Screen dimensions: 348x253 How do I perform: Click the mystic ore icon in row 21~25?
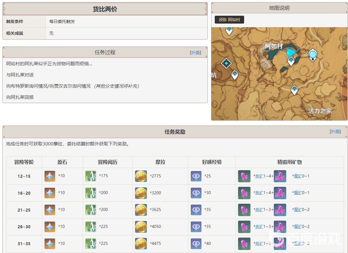click(x=280, y=210)
